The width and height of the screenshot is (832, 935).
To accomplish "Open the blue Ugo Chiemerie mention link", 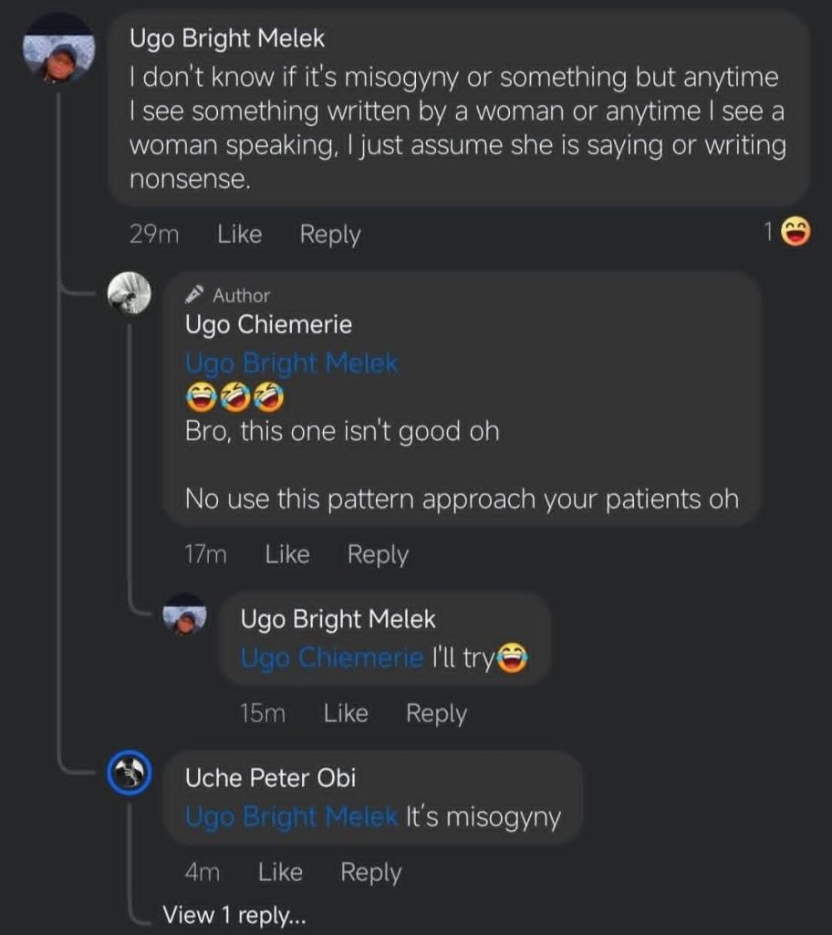I will (332, 657).
